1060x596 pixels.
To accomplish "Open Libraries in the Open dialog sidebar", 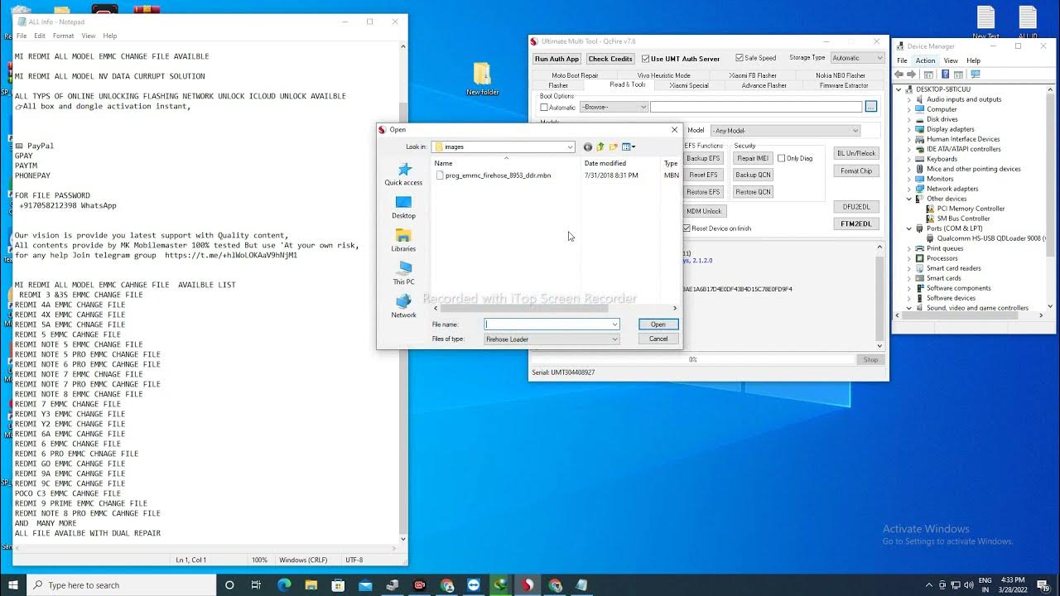I will tap(403, 240).
